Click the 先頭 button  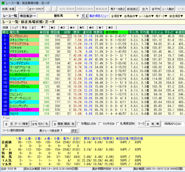pyautogui.click(x=5, y=9)
